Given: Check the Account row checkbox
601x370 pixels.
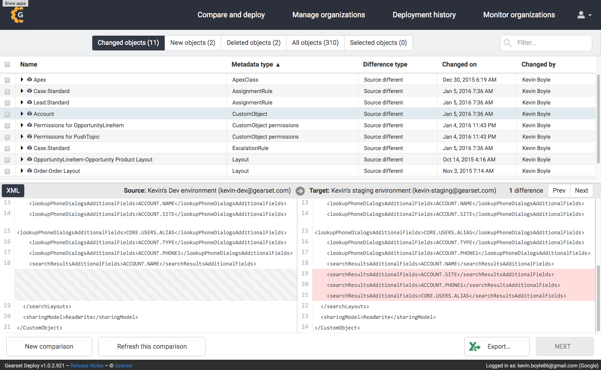Looking at the screenshot, I should coord(7,114).
